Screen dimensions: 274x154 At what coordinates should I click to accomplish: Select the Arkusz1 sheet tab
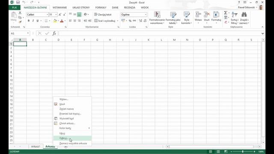(x=36, y=146)
